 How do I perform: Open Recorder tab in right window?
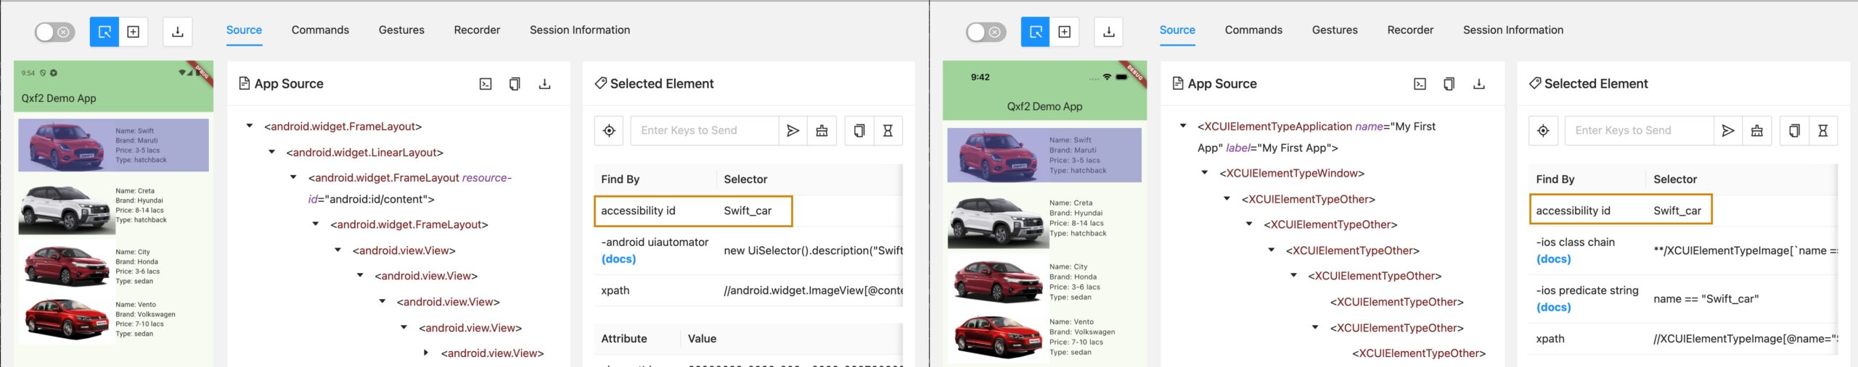pos(1410,30)
